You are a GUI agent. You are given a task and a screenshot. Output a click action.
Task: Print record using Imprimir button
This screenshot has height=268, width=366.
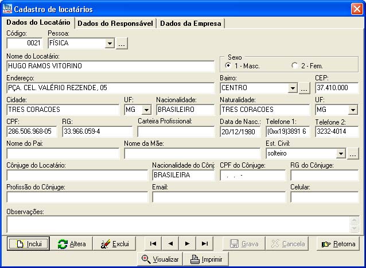[x=206, y=259]
